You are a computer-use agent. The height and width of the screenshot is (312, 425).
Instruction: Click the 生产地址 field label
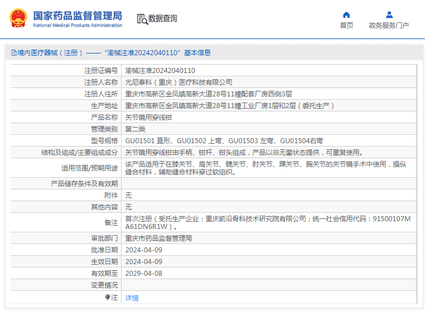click(104, 106)
